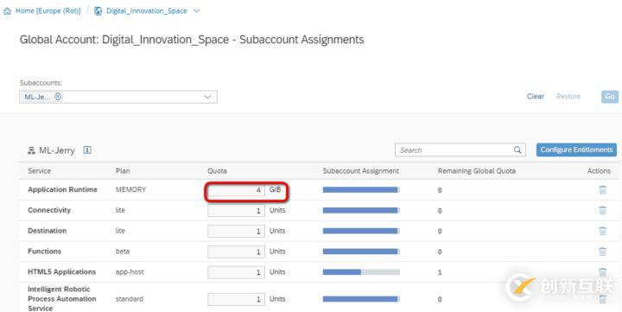Image resolution: width=622 pixels, height=312 pixels.
Task: Select the Functions service name
Action: pos(44,252)
